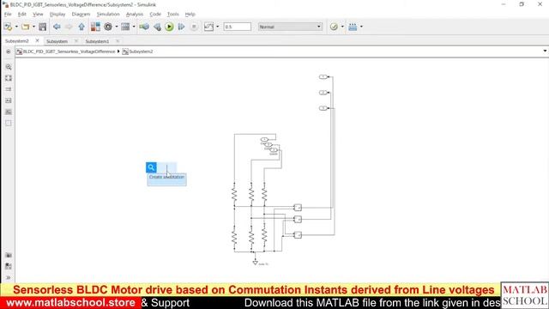Click the Stop simulation button
Viewport: 549px width, 309px height.
tap(194, 27)
